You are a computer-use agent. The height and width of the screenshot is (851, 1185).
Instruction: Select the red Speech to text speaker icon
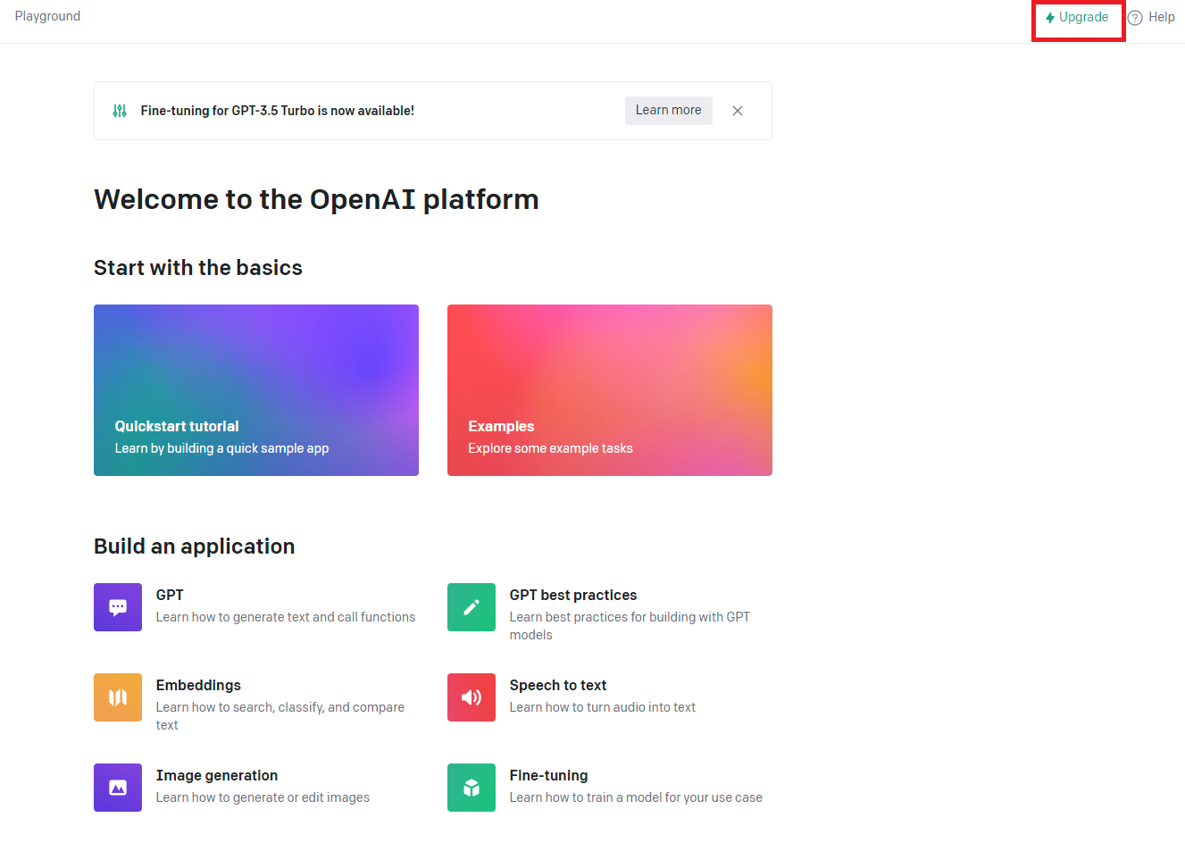471,697
